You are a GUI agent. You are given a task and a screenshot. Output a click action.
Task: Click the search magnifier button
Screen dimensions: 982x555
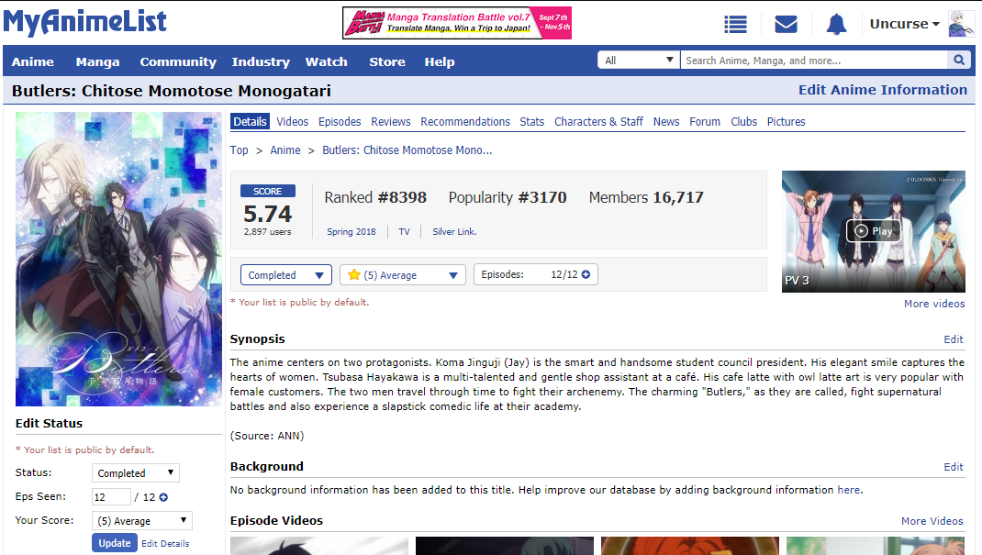tap(959, 61)
